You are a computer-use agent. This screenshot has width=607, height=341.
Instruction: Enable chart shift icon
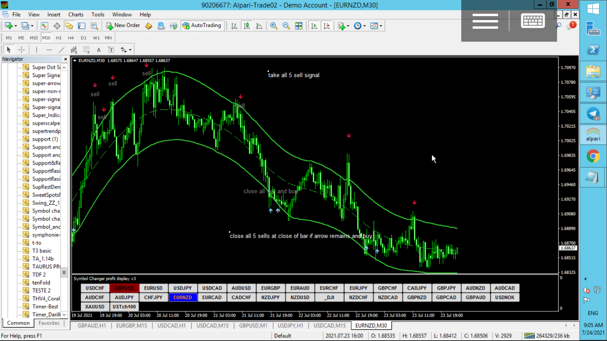tap(327, 26)
